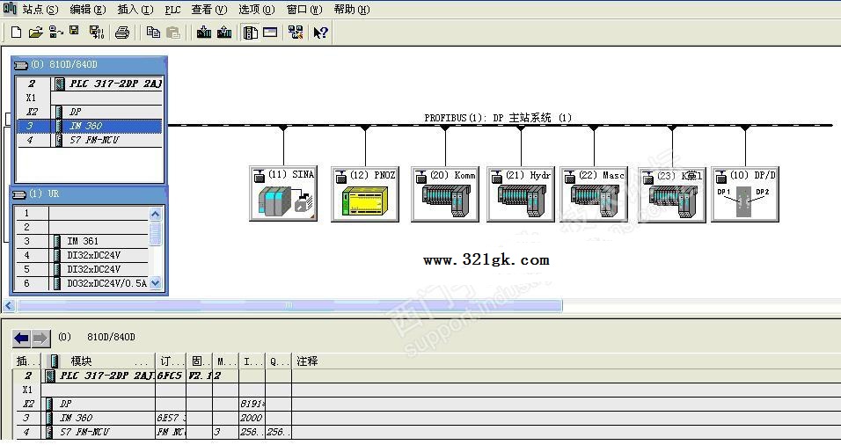This screenshot has height=445, width=841.
Task: Select S7 FM-NCU row in the rack
Action: tap(90, 140)
